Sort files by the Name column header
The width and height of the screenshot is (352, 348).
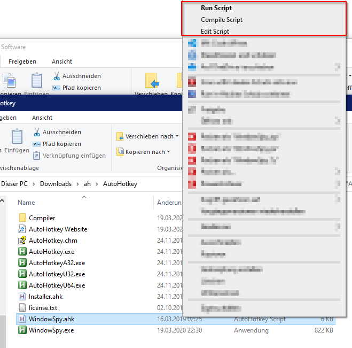click(26, 203)
